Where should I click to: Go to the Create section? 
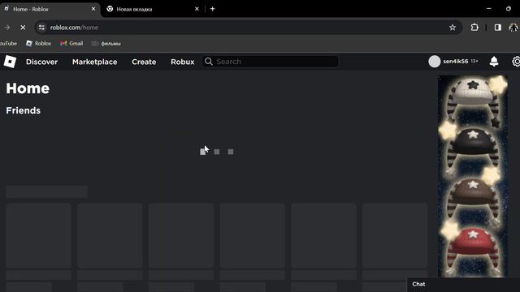pos(144,62)
